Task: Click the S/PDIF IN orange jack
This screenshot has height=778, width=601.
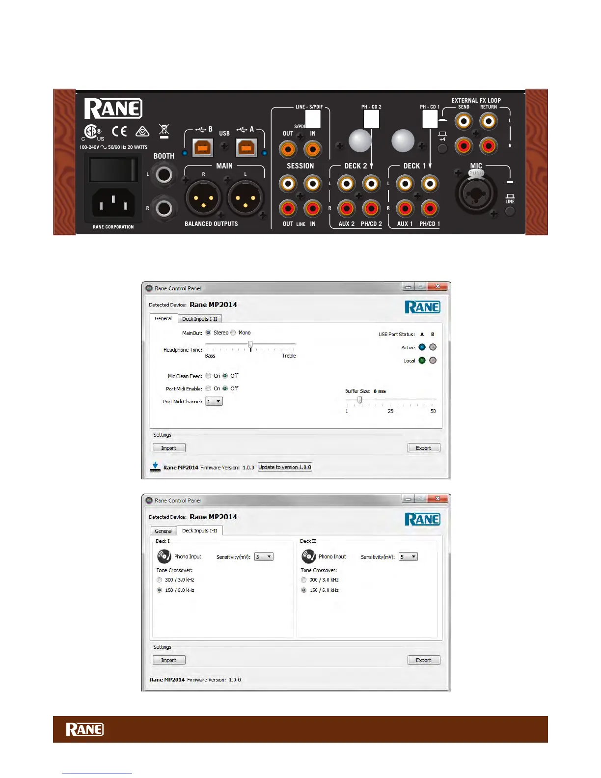Action: coord(312,149)
